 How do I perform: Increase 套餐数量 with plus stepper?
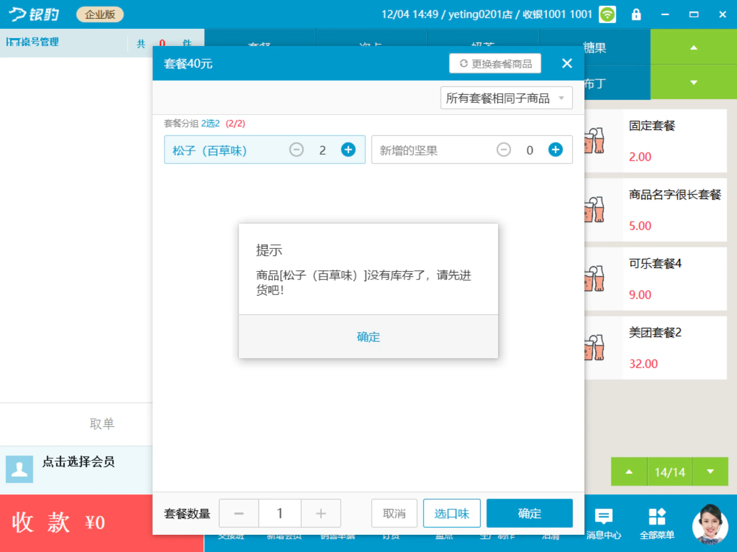point(321,513)
